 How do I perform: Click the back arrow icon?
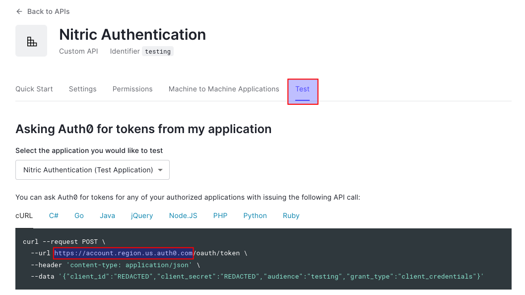coord(19,11)
